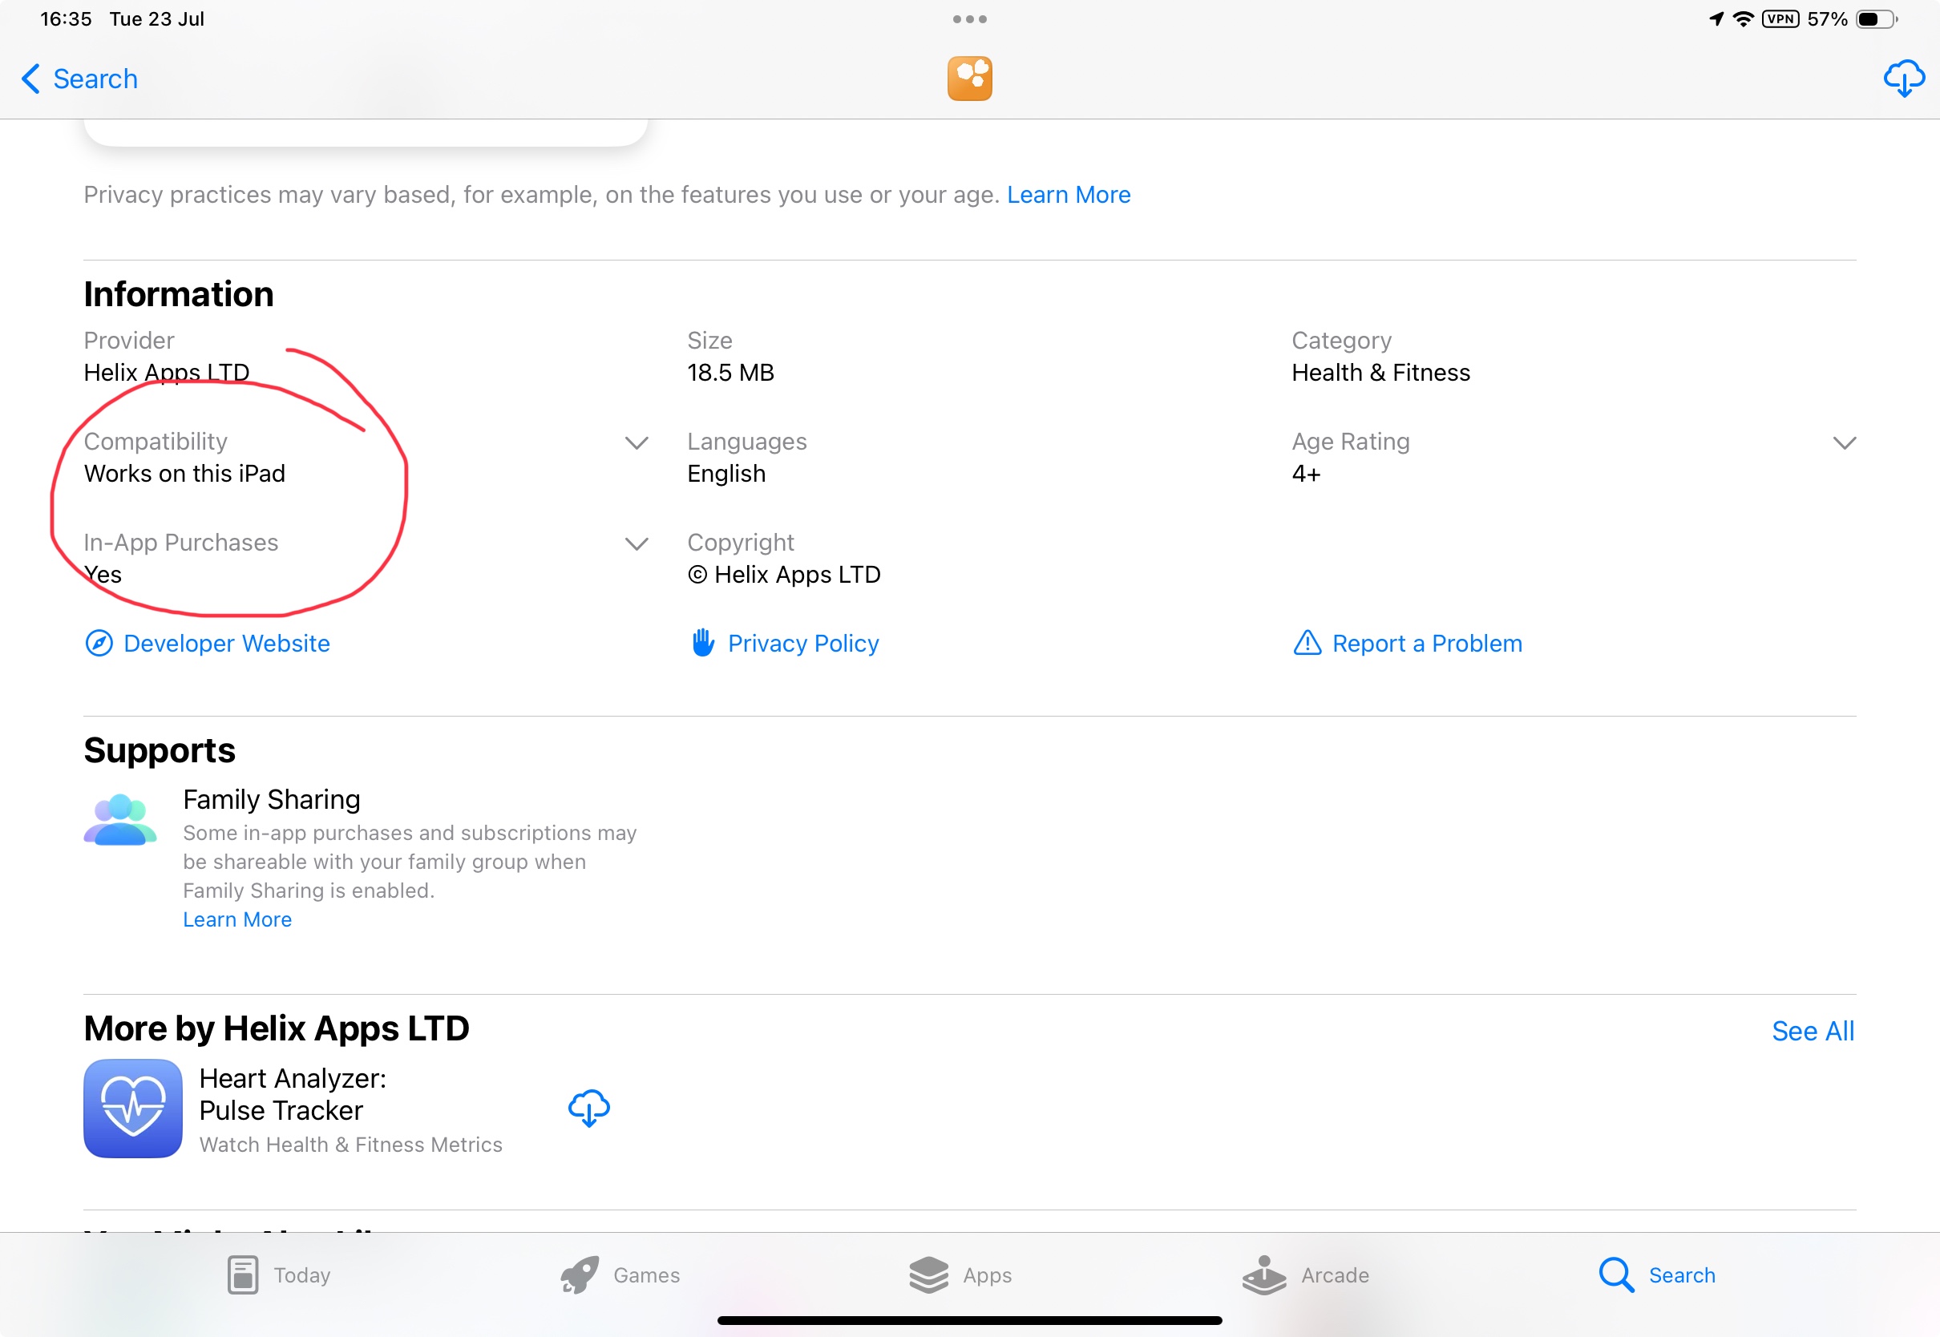Open Learn More under Family Sharing
The width and height of the screenshot is (1940, 1337).
coord(237,920)
